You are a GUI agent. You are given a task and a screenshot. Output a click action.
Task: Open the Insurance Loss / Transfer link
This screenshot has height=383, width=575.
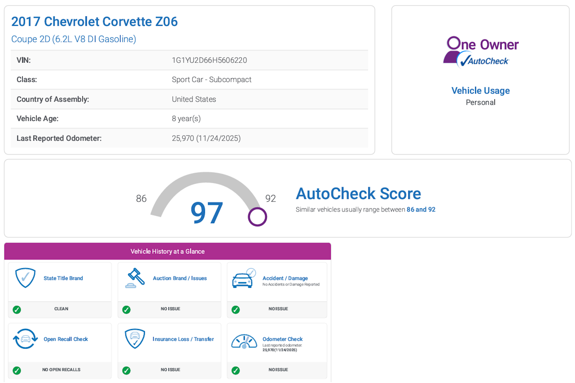tap(183, 339)
